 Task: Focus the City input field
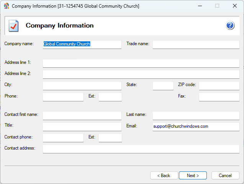tap(82, 86)
